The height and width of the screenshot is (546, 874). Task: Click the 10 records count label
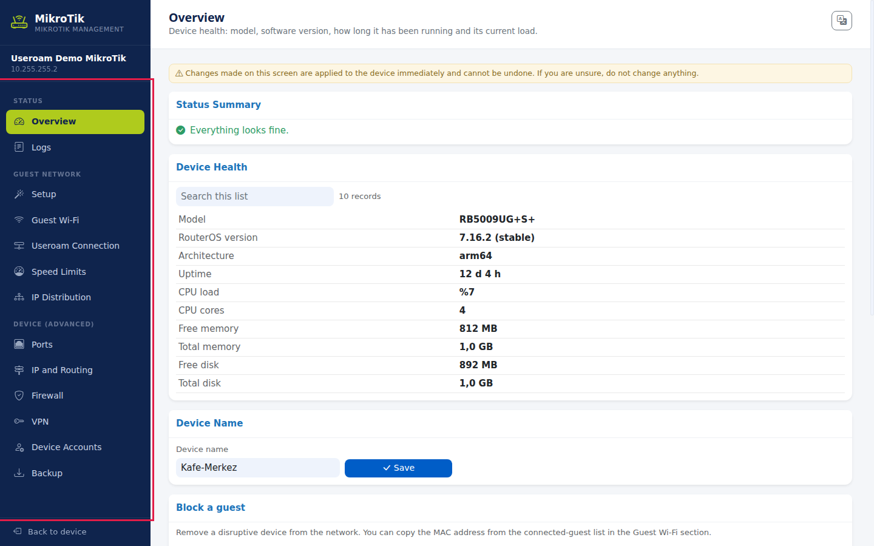click(x=360, y=197)
